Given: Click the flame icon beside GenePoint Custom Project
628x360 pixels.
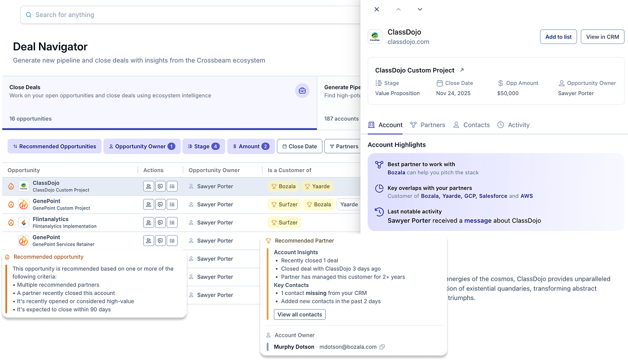Looking at the screenshot, I should pos(11,204).
